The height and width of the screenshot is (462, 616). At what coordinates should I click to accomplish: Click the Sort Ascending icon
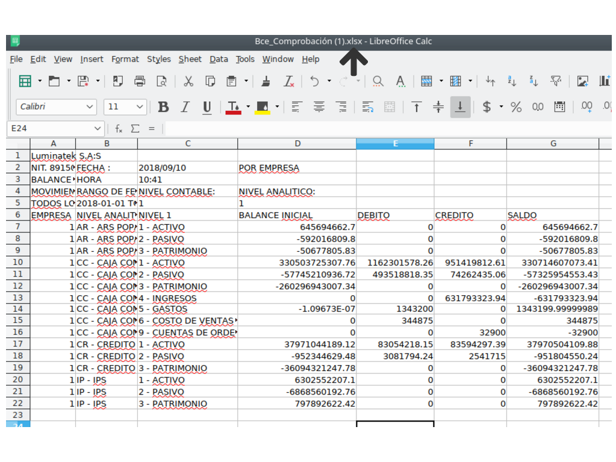512,81
